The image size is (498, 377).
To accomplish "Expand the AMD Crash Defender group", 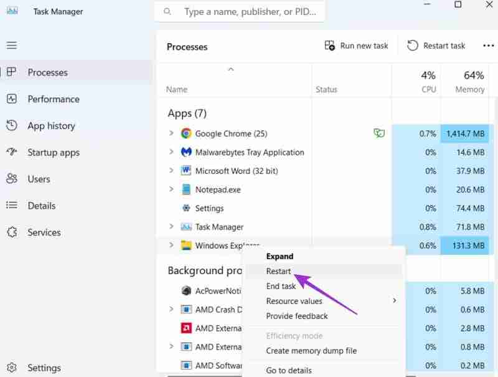I will 171,309.
